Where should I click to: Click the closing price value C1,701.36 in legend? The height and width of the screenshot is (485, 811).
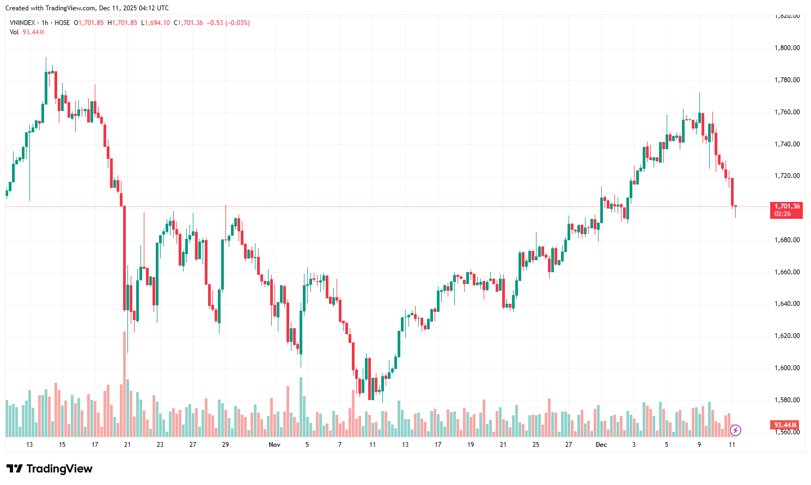pos(188,23)
